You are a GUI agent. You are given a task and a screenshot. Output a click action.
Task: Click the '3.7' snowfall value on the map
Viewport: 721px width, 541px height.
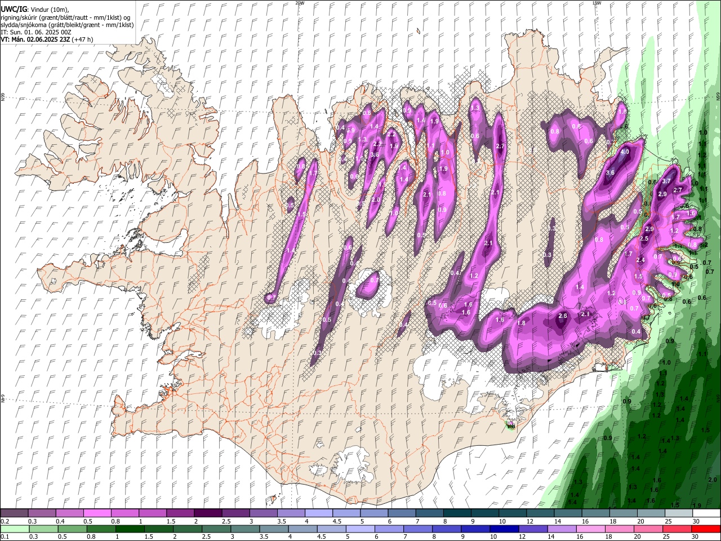point(666,181)
